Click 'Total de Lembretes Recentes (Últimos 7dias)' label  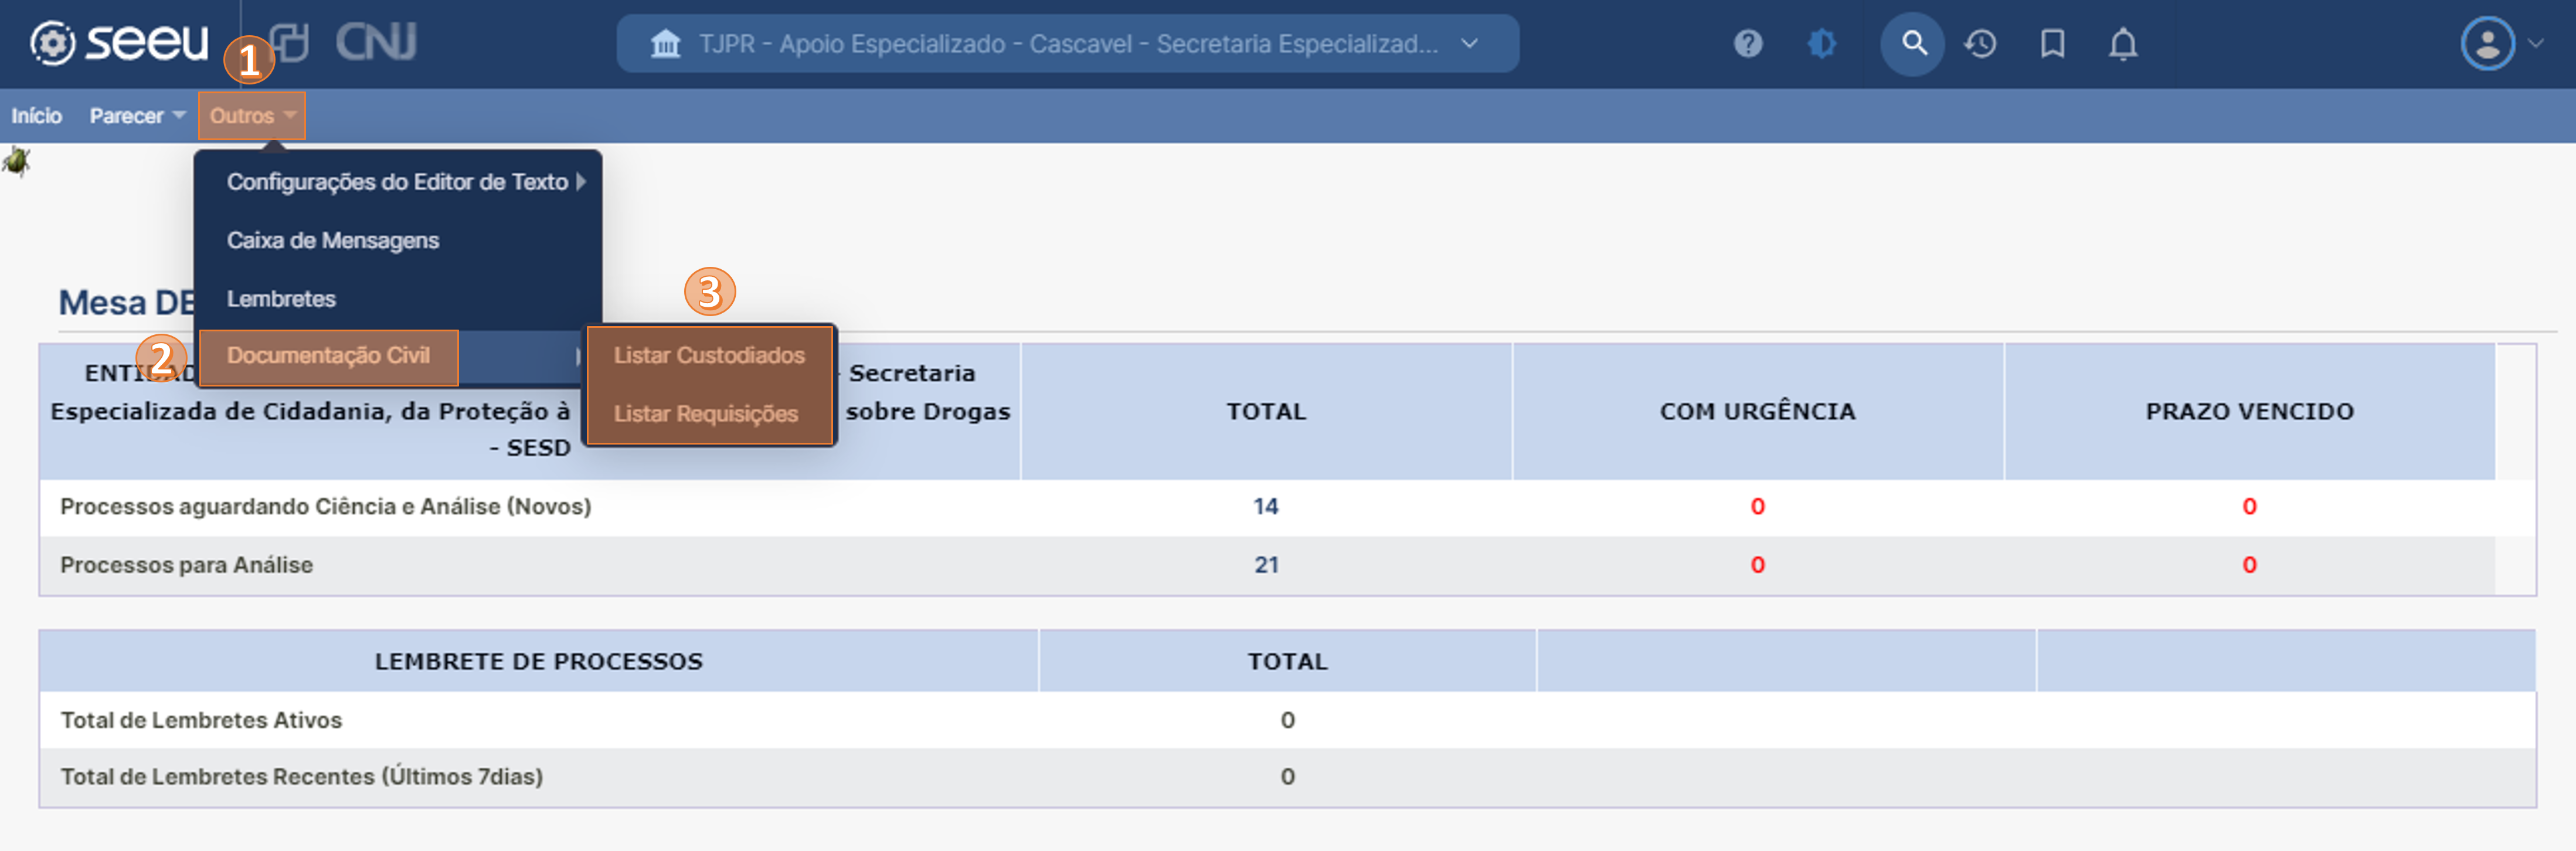click(302, 777)
